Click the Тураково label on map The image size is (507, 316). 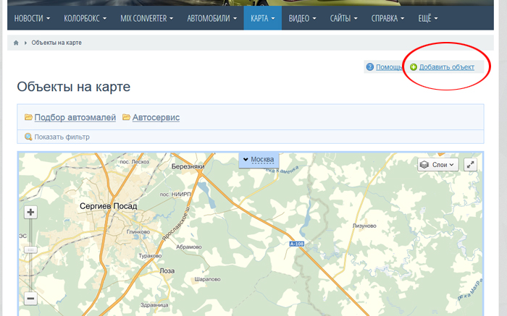pyautogui.click(x=150, y=256)
